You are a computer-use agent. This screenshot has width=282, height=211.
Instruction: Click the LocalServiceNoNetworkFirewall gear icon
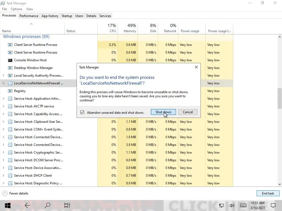tap(10, 83)
